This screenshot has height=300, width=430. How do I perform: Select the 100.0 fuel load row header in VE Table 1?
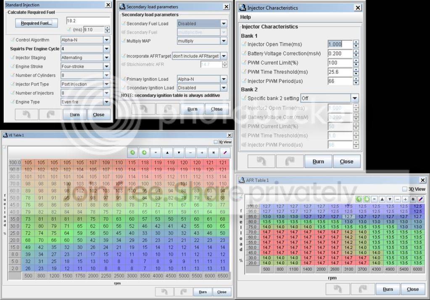tap(15, 162)
